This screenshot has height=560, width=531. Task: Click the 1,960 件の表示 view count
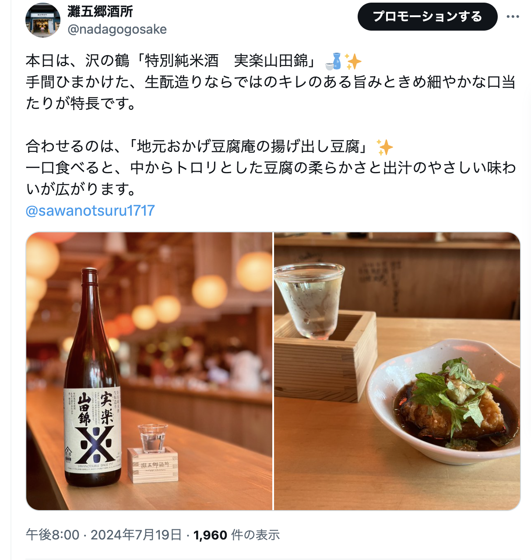pyautogui.click(x=236, y=535)
